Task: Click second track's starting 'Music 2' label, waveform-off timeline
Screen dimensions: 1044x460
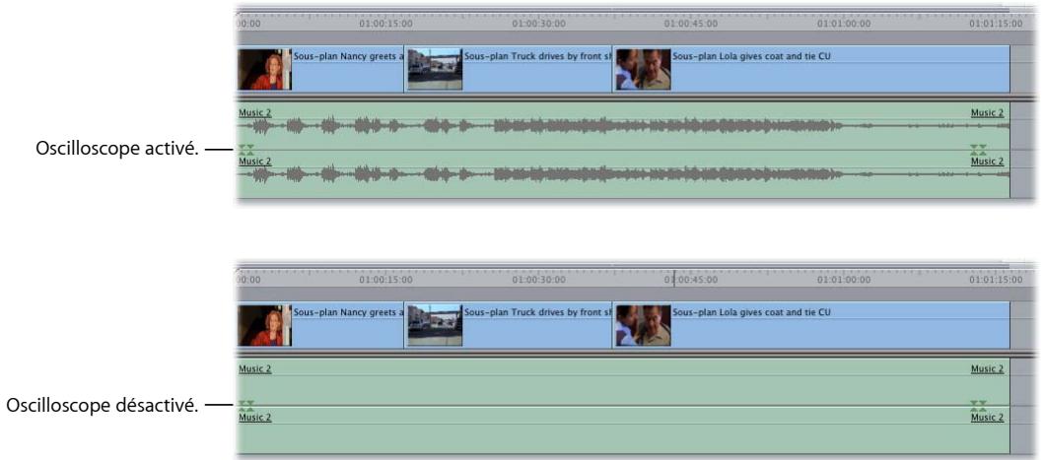Action: pos(255,418)
